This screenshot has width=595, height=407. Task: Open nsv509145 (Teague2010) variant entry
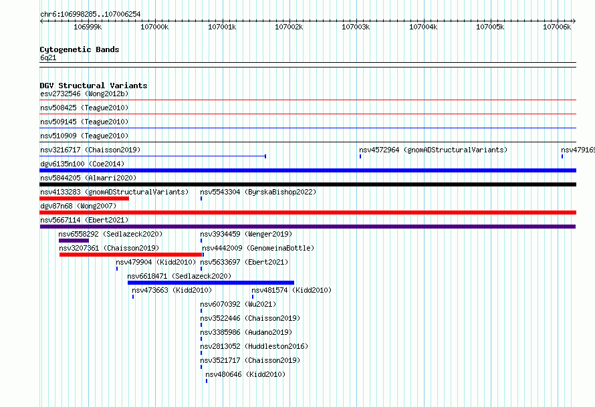(x=84, y=122)
